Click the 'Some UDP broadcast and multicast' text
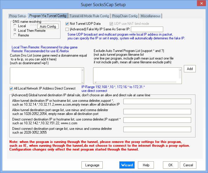Image resolution: width=208 pixels, height=173 pixels. click(x=126, y=36)
